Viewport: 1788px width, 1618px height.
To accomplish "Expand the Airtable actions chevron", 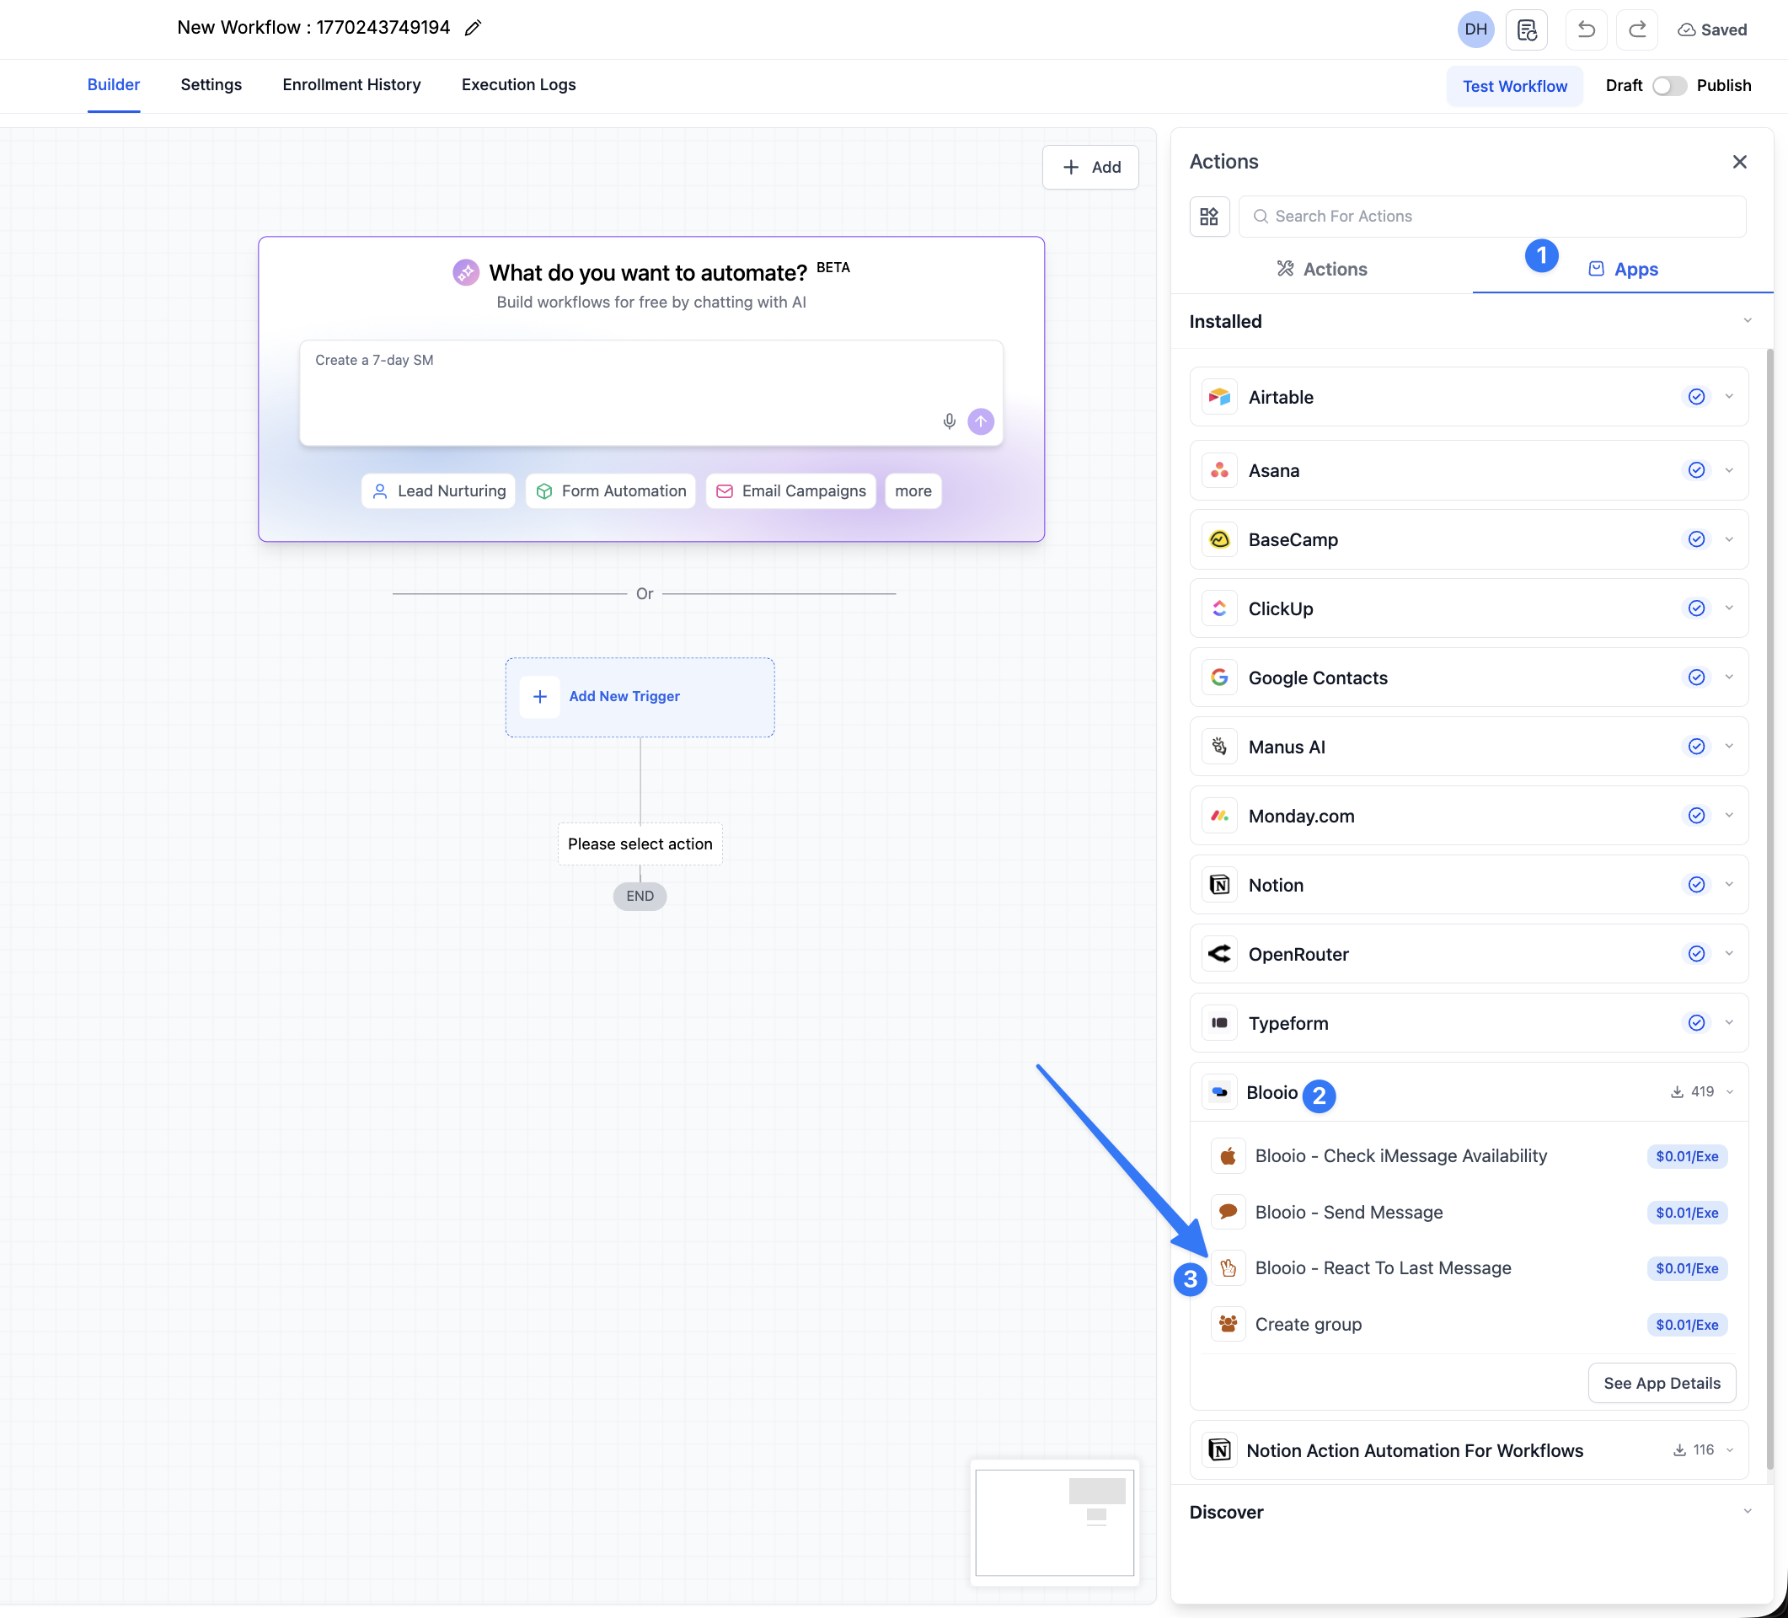I will pos(1728,397).
